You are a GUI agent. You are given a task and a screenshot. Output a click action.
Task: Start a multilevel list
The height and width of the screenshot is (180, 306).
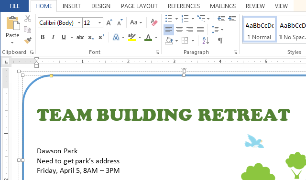tap(201, 19)
